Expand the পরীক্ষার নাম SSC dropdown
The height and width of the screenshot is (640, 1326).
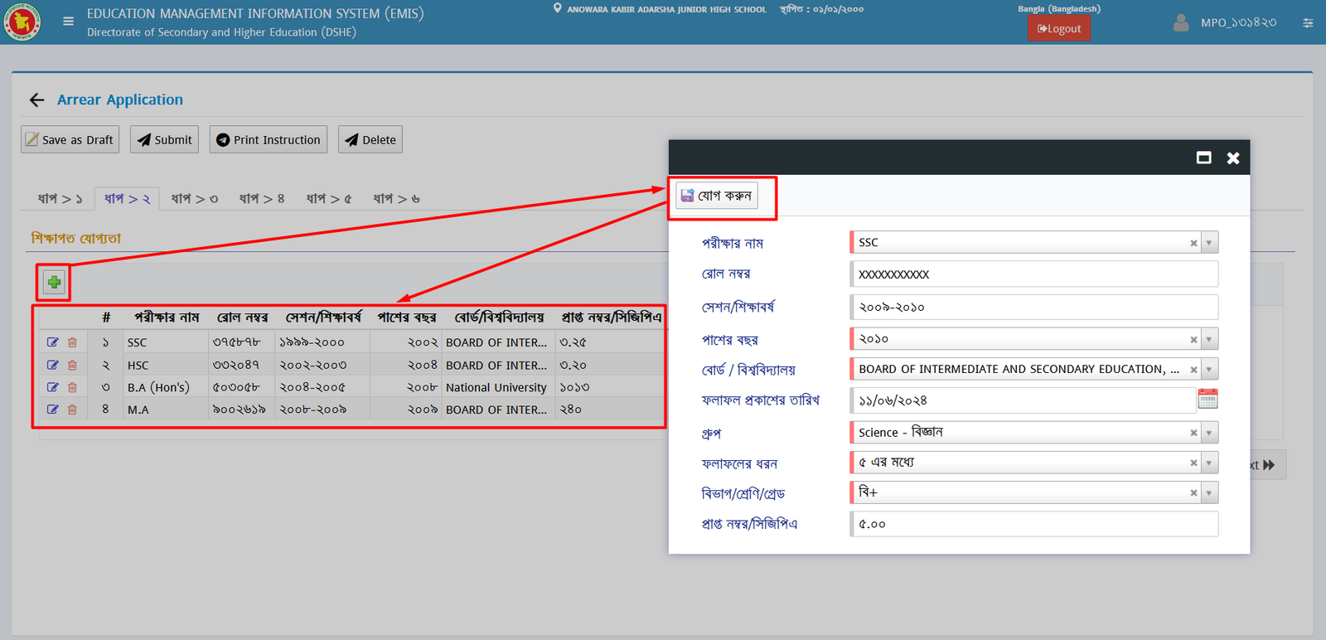point(1209,243)
